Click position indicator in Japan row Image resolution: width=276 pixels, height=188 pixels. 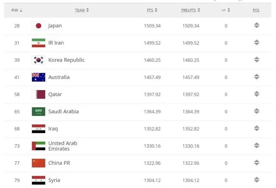pyautogui.click(x=257, y=26)
